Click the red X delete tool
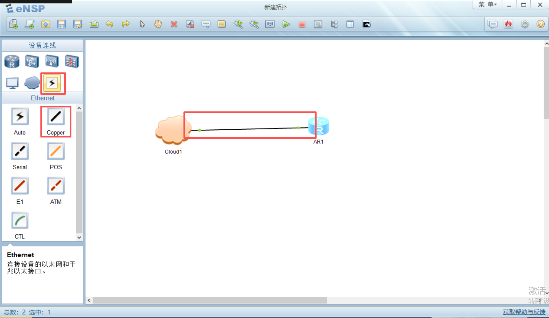Image resolution: width=549 pixels, height=318 pixels. click(174, 24)
